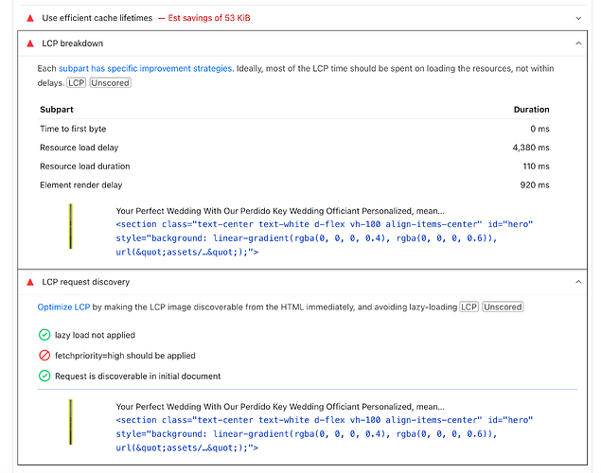Click red warning triangle beside cache lifetimes
Viewport: 601px width, 473px height.
click(30, 18)
